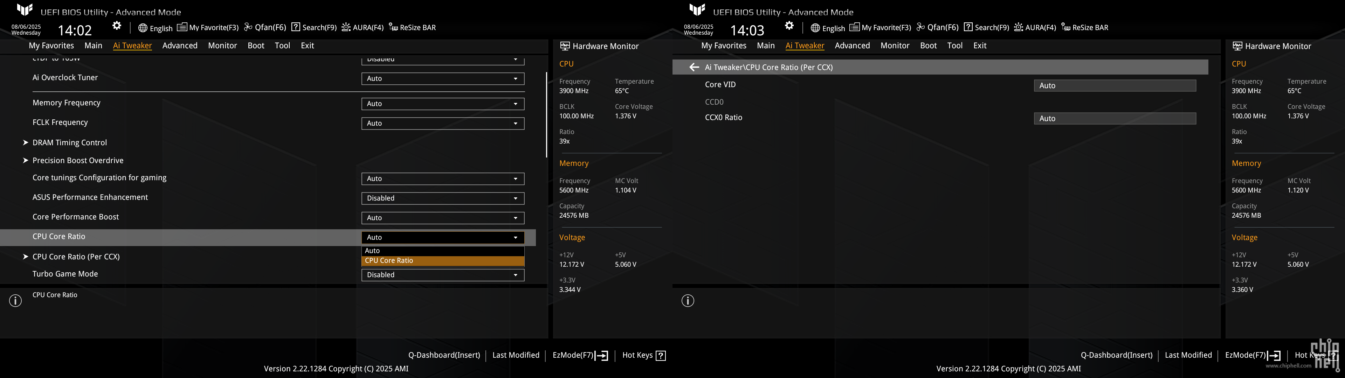Open Core tunings Configuration for gaming dropdown
The height and width of the screenshot is (378, 1345).
443,178
